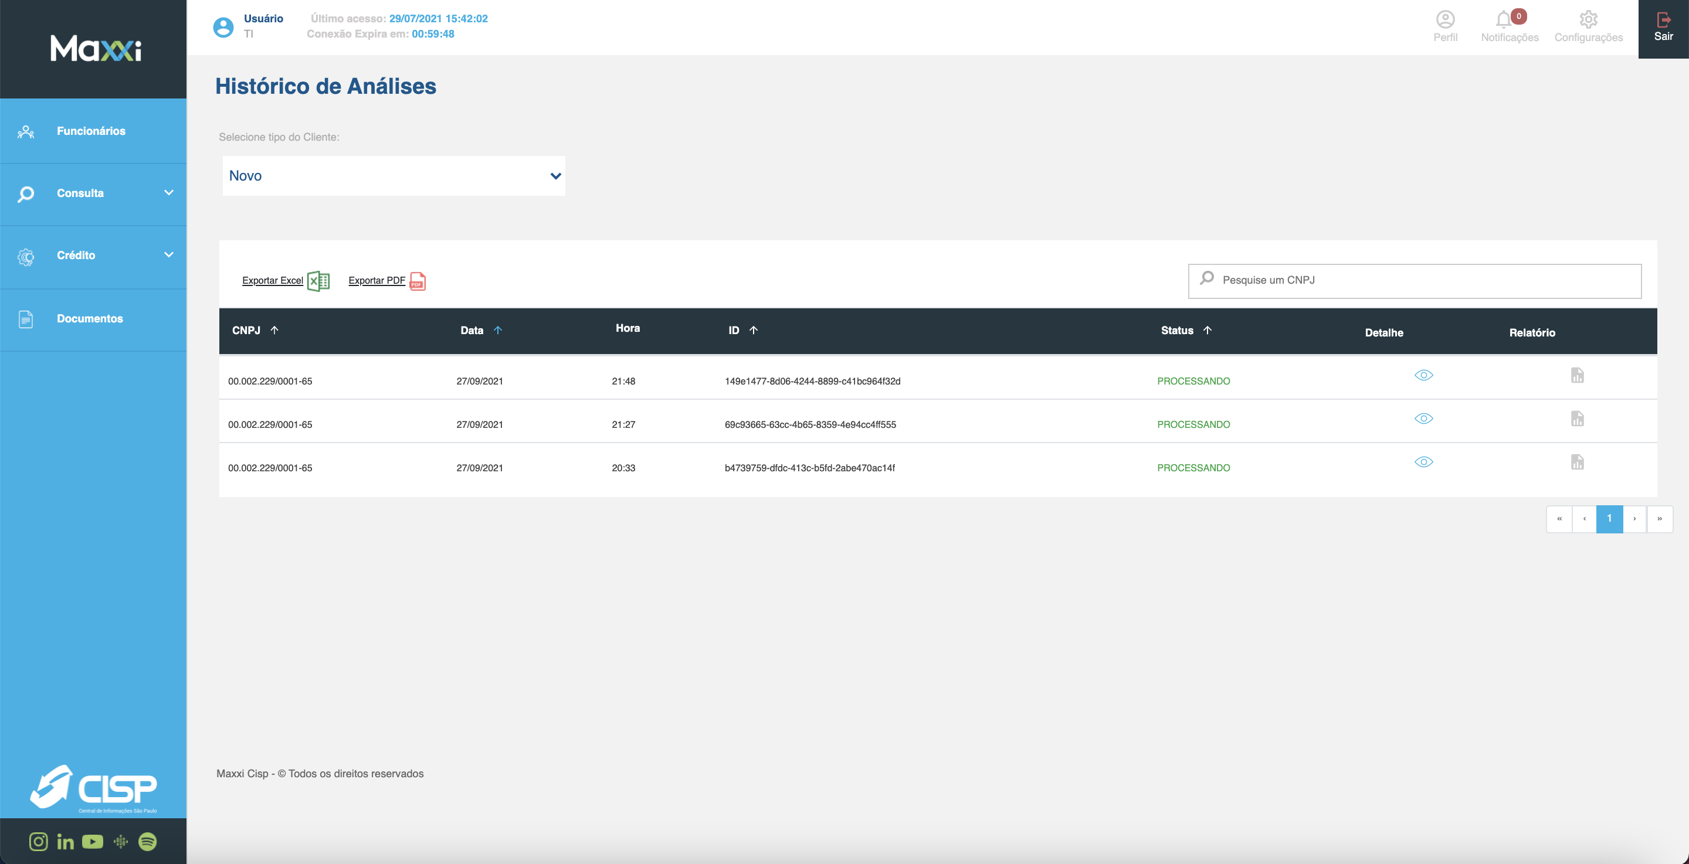This screenshot has width=1689, height=864.
Task: Open Documentos in the sidebar
Action: pos(89,319)
